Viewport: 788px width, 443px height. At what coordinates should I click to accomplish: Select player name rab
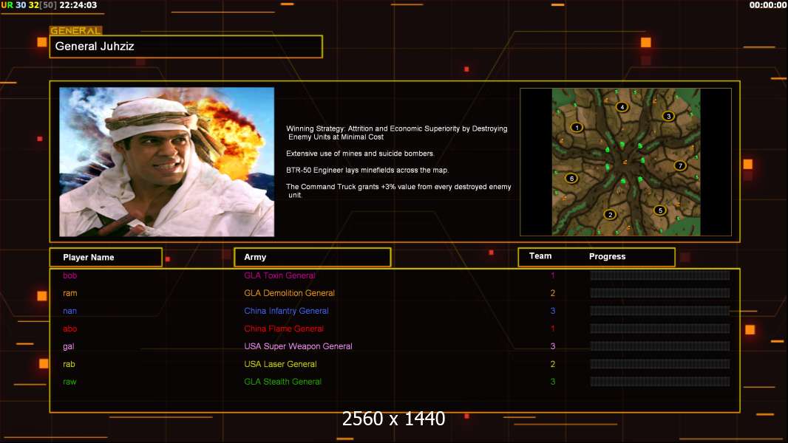point(69,364)
